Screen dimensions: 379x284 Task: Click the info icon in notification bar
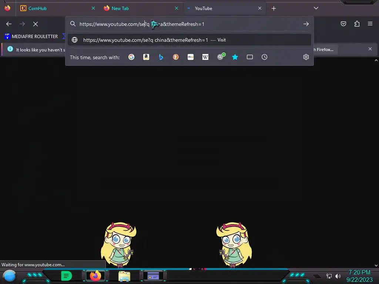(x=10, y=49)
